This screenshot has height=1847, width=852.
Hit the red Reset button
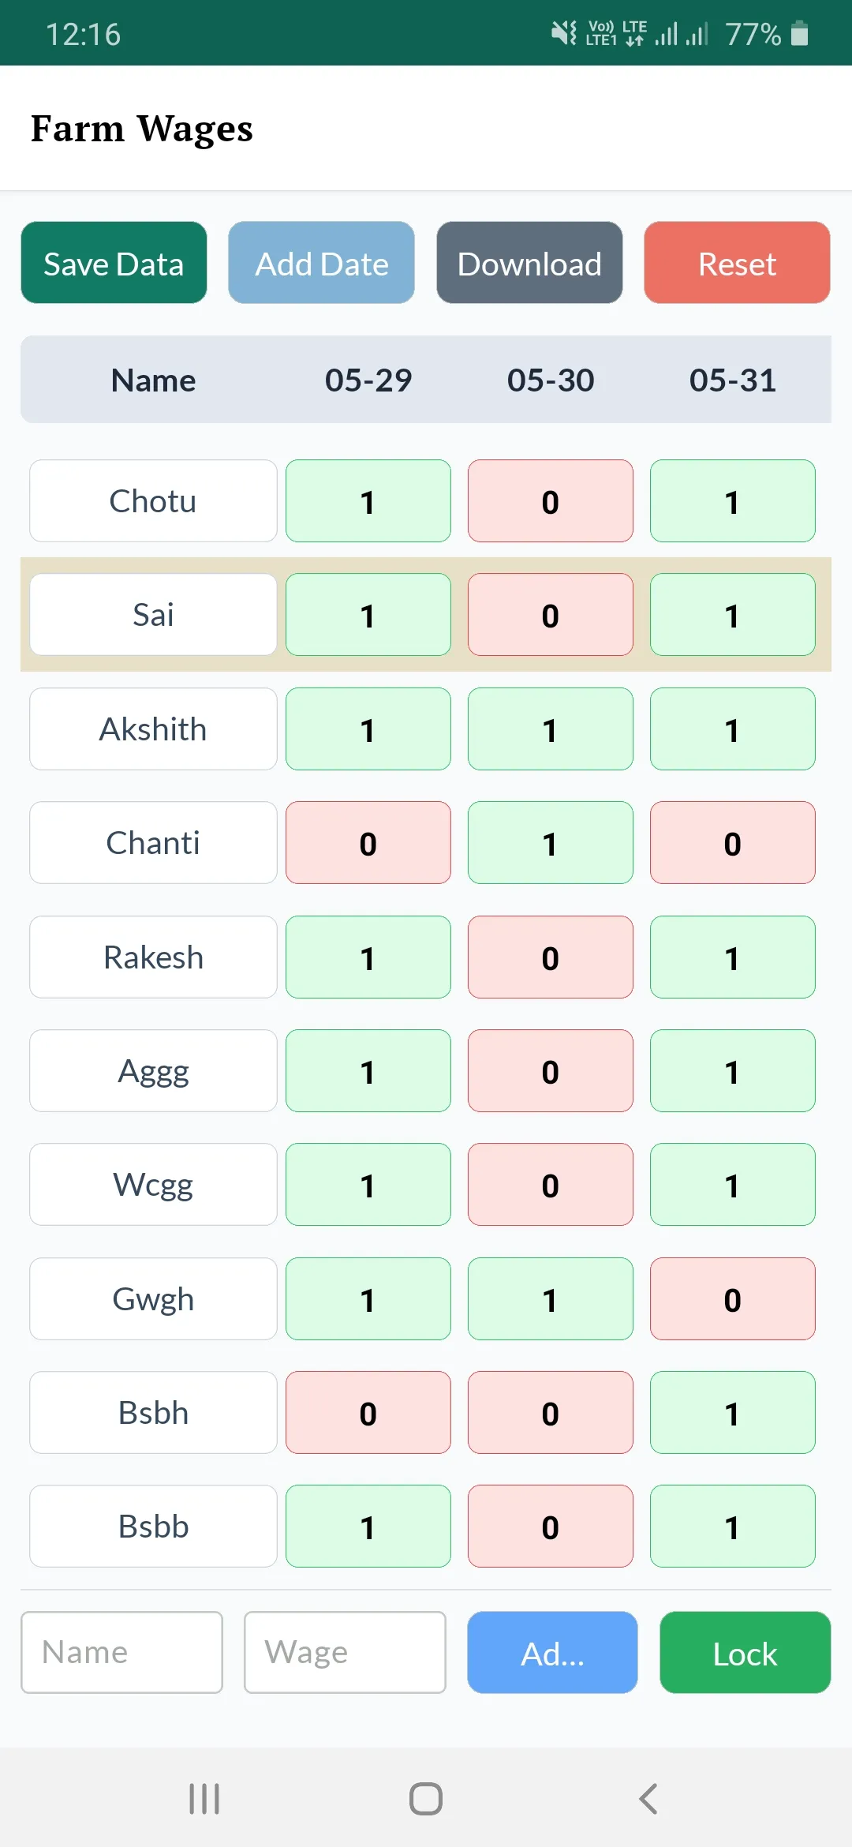pos(737,263)
